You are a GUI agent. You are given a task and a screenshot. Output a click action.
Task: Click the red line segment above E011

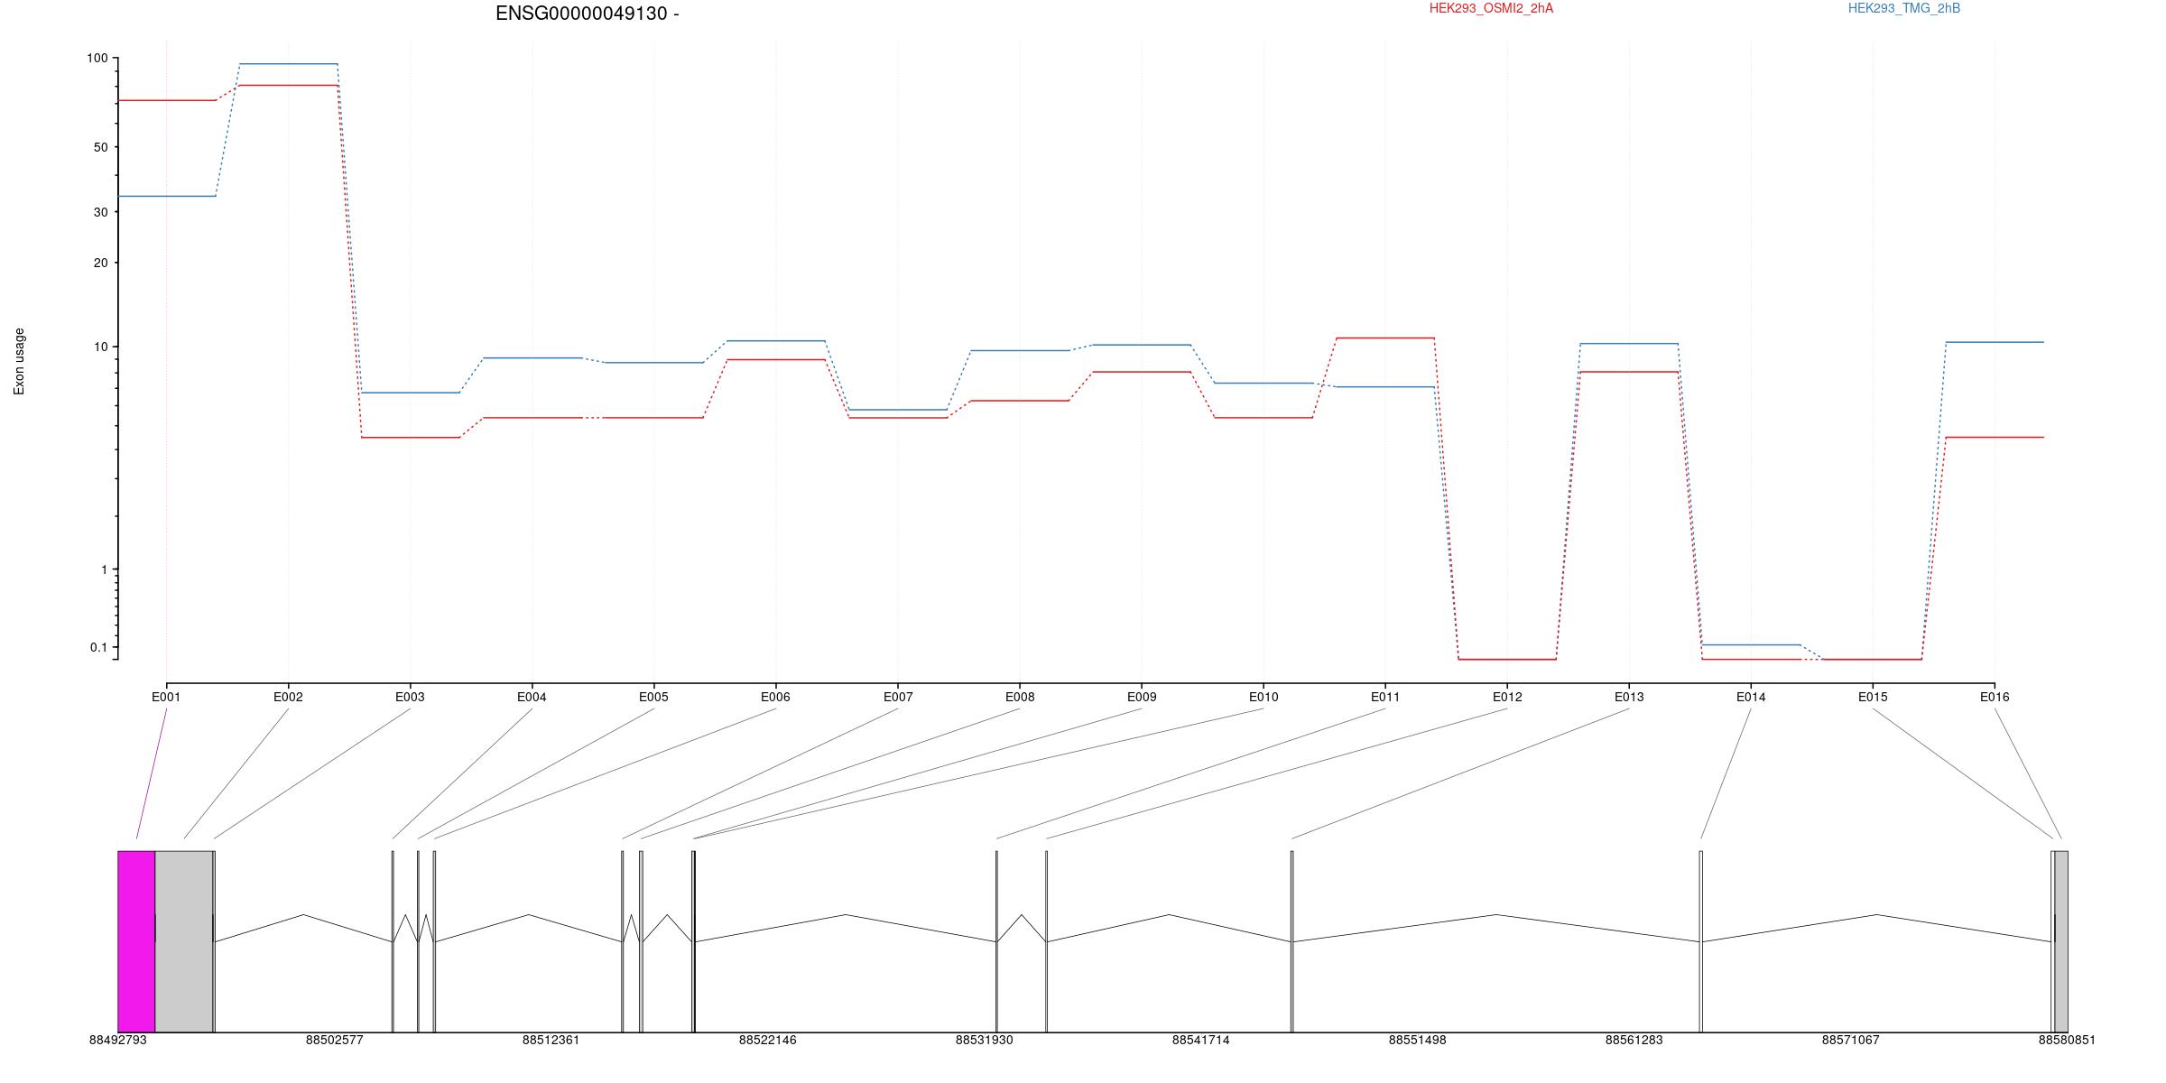coord(1385,338)
